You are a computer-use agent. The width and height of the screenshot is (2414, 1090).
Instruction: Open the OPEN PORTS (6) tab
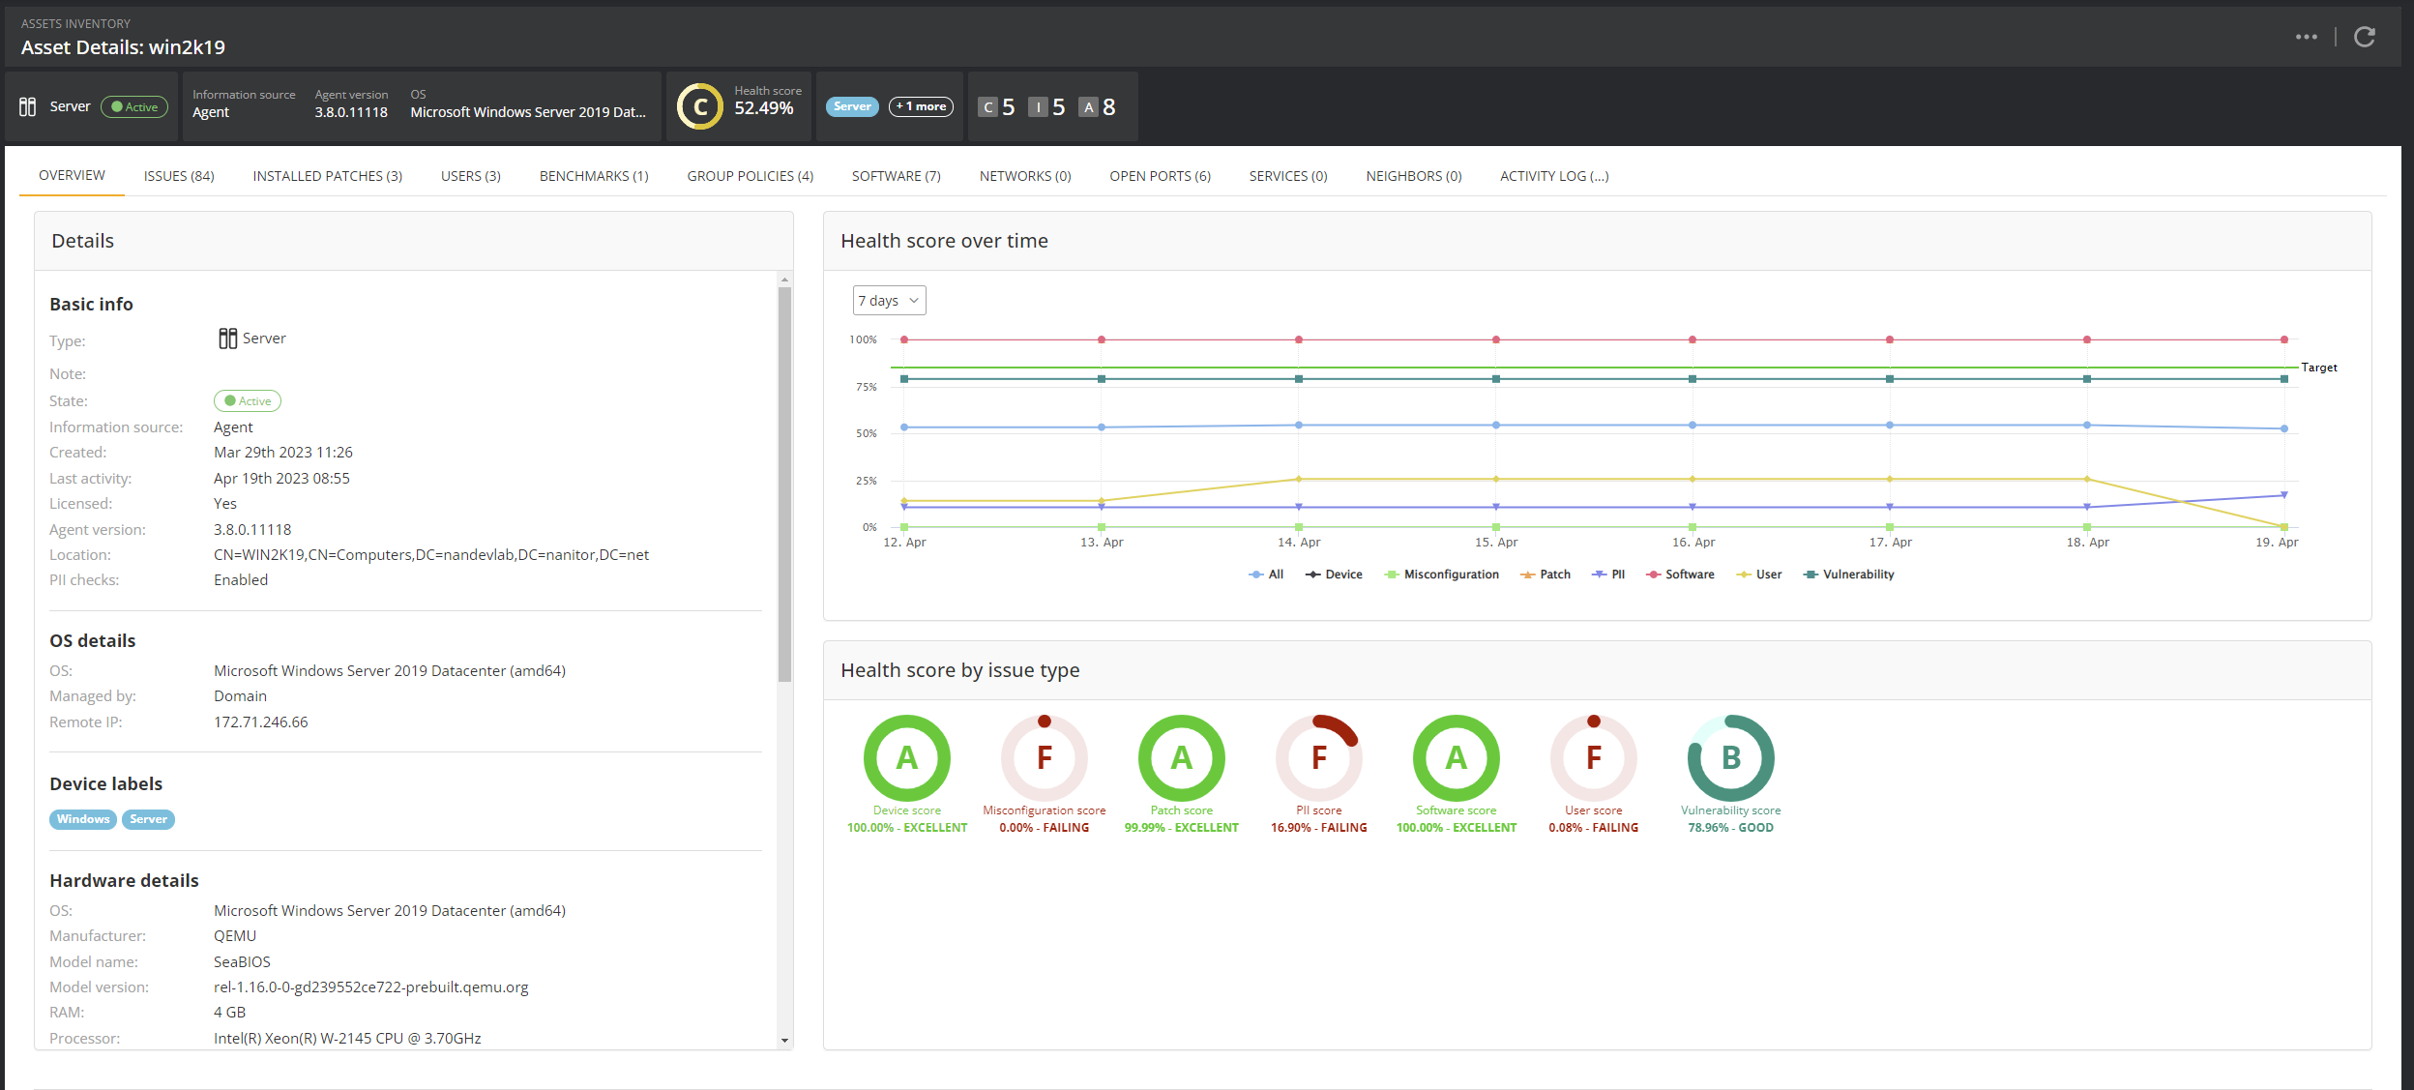(x=1160, y=176)
